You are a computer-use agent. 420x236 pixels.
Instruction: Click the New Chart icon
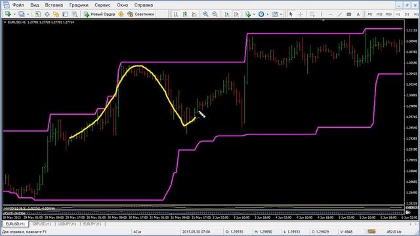[8, 14]
